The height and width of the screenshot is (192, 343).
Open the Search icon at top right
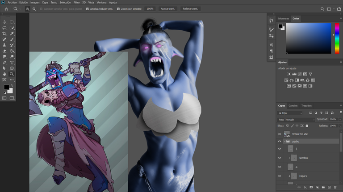coord(322,9)
